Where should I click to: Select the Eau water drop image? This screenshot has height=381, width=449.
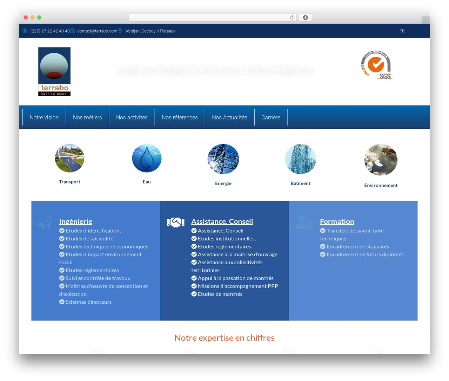[147, 158]
